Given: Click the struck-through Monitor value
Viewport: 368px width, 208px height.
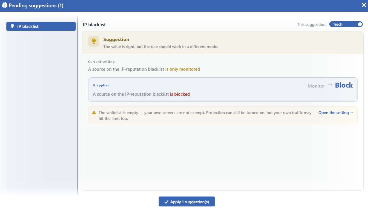Looking at the screenshot, I should (316, 86).
